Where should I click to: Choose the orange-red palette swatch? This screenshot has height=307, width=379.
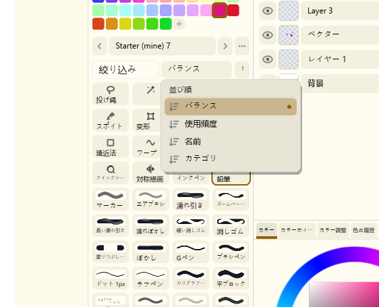pos(98,24)
